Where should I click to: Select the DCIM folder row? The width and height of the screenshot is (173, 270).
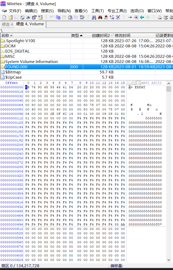coord(86,46)
